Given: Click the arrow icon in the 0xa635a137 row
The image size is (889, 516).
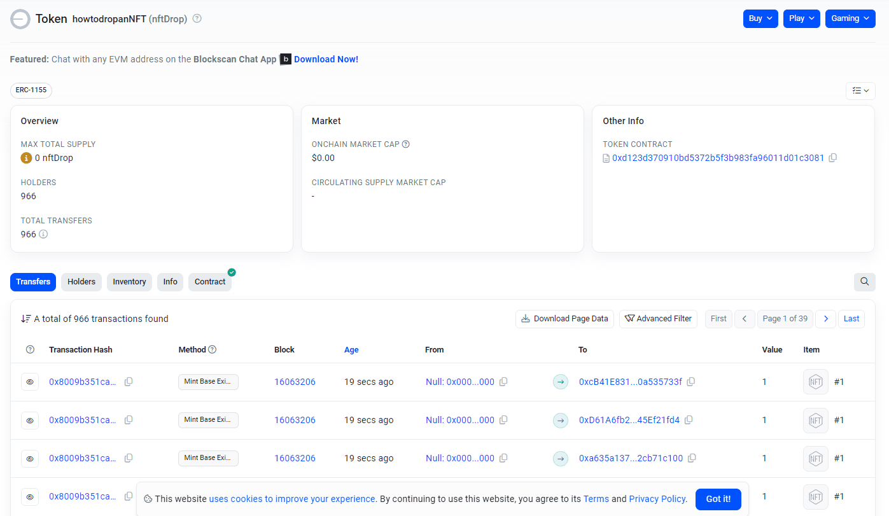Looking at the screenshot, I should point(561,458).
